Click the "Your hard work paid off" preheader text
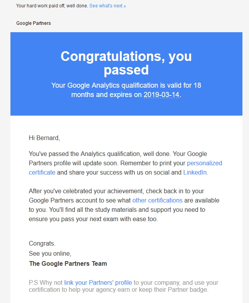The width and height of the screenshot is (249, 303). [52, 6]
